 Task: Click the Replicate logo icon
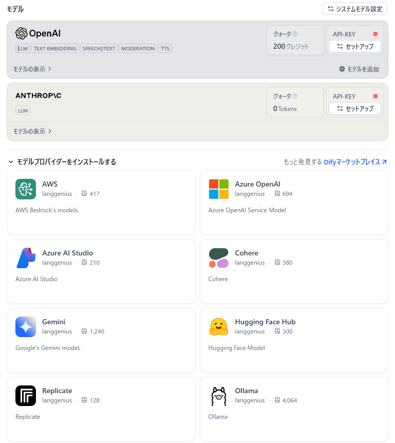tap(26, 396)
